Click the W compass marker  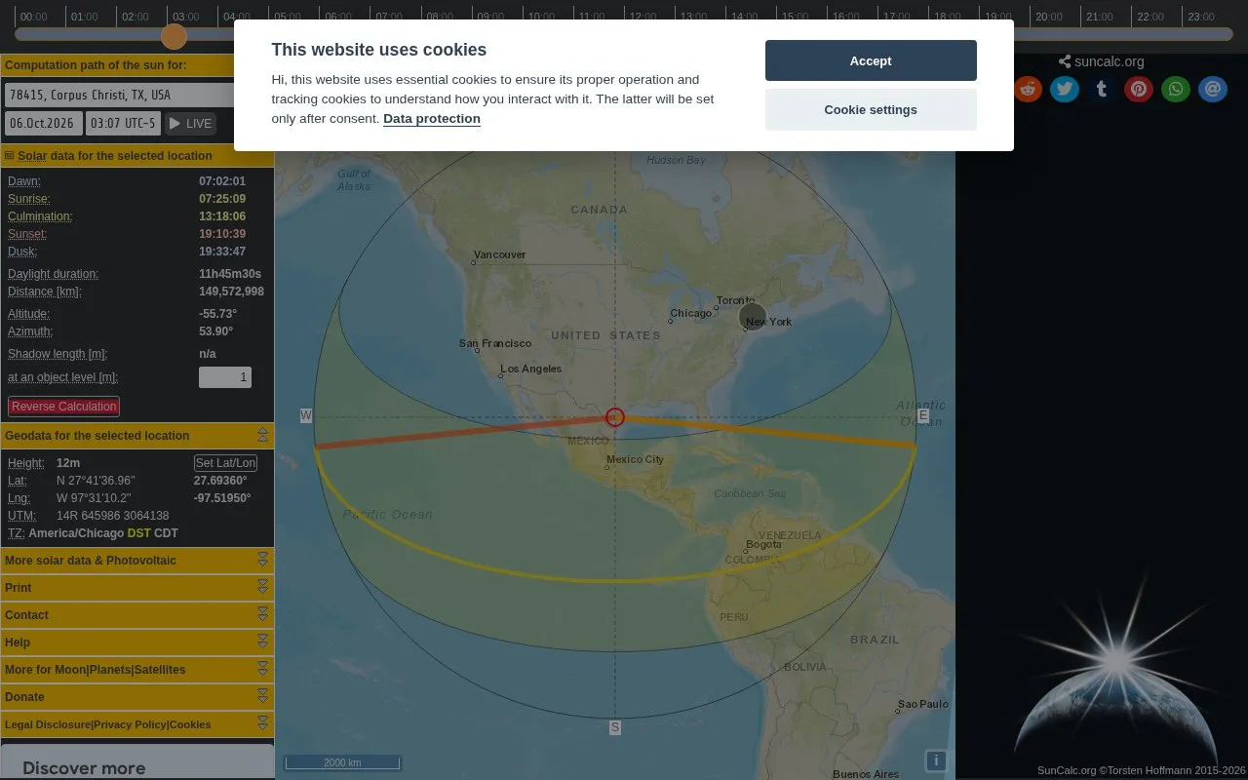(x=306, y=415)
